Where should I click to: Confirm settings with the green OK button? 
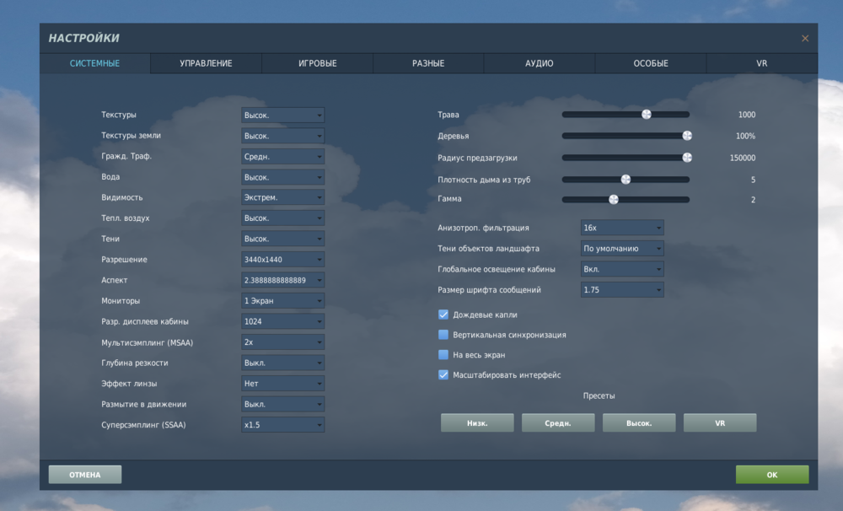[x=772, y=475]
